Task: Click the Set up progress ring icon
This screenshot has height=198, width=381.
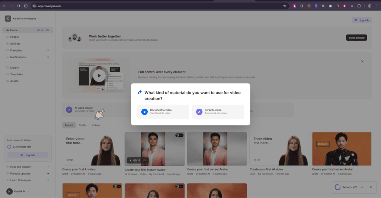Action: tap(337, 187)
